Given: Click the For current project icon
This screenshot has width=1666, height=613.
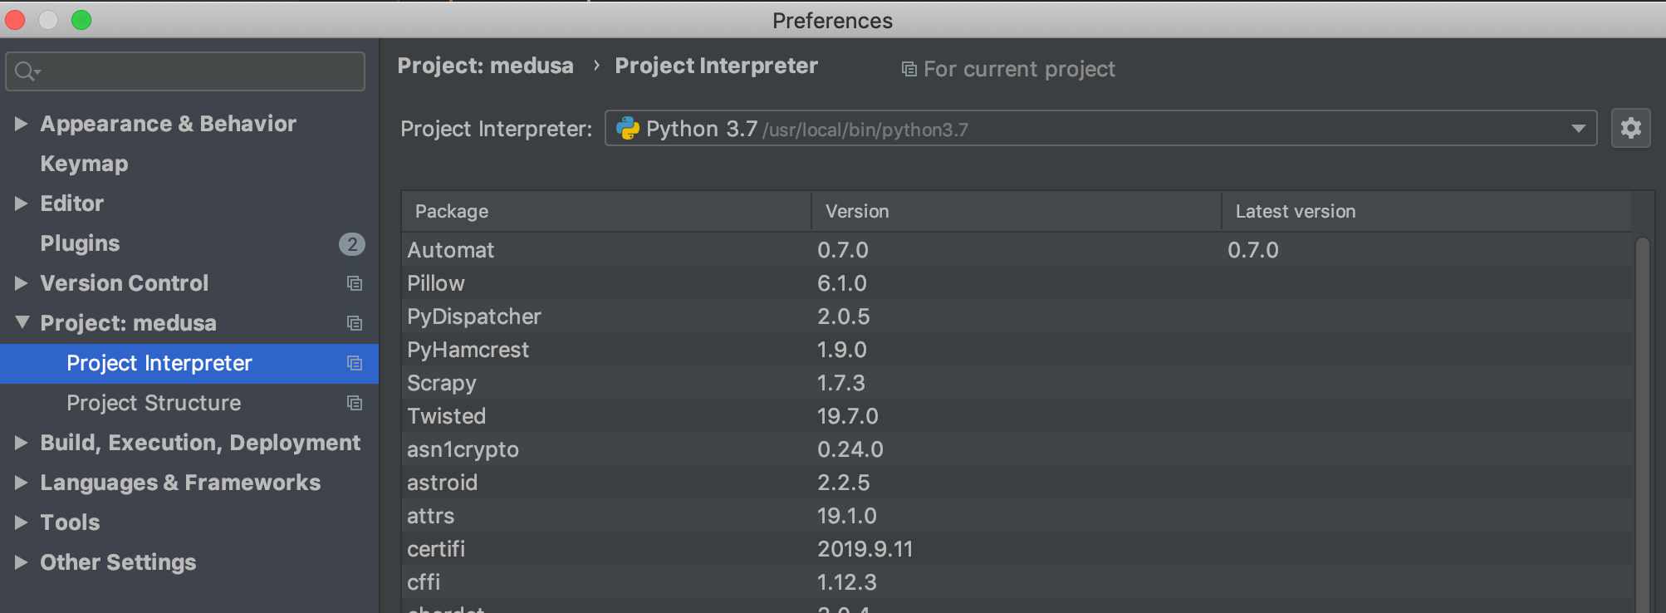Looking at the screenshot, I should 909,69.
